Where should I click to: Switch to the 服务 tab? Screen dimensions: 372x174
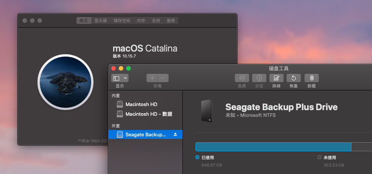pyautogui.click(x=171, y=21)
